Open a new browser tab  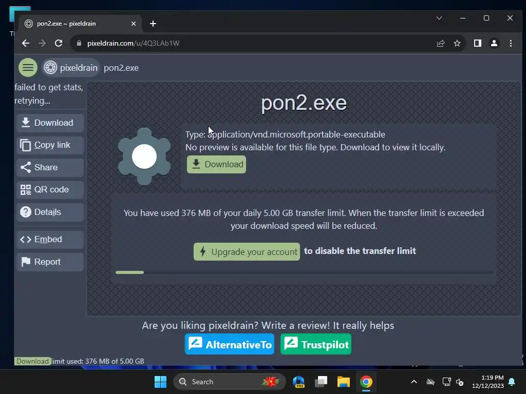tap(153, 24)
